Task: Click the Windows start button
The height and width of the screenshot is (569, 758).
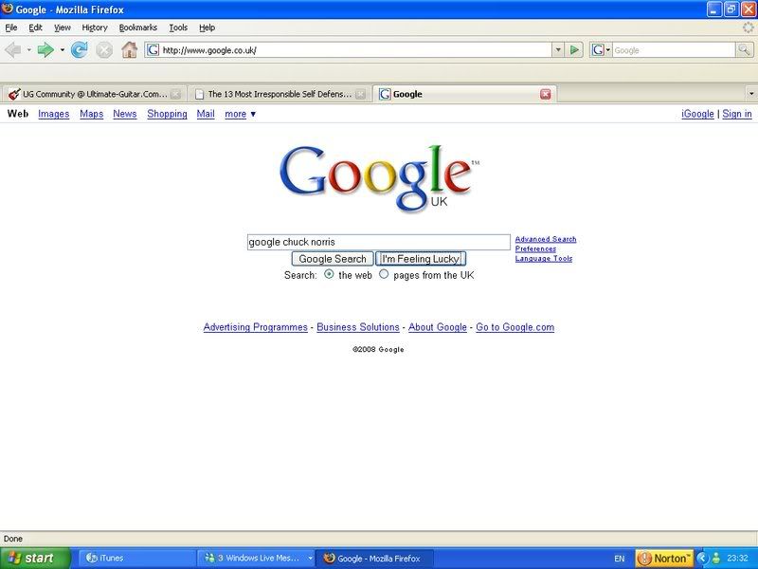Action: 35,558
